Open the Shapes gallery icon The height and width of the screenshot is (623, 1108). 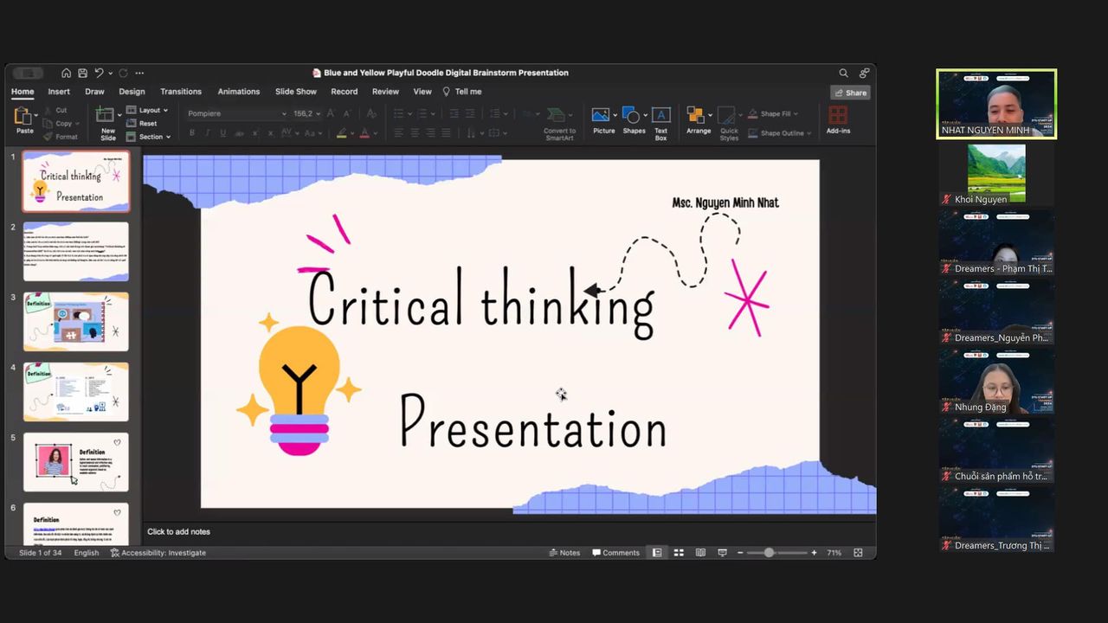632,115
